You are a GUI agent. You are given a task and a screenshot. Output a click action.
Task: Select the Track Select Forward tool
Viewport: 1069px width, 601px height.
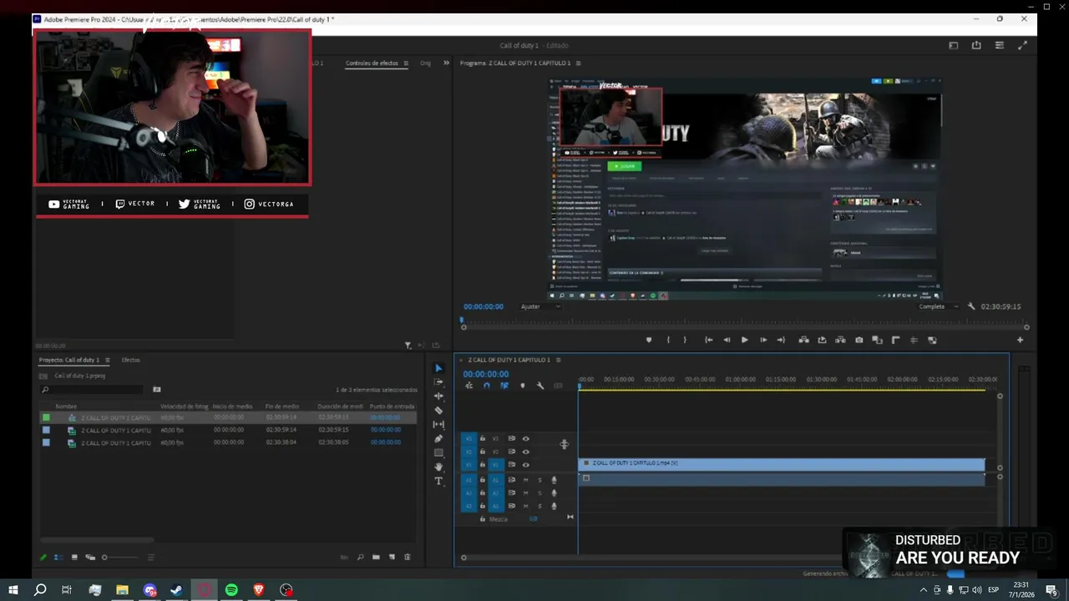pos(438,382)
